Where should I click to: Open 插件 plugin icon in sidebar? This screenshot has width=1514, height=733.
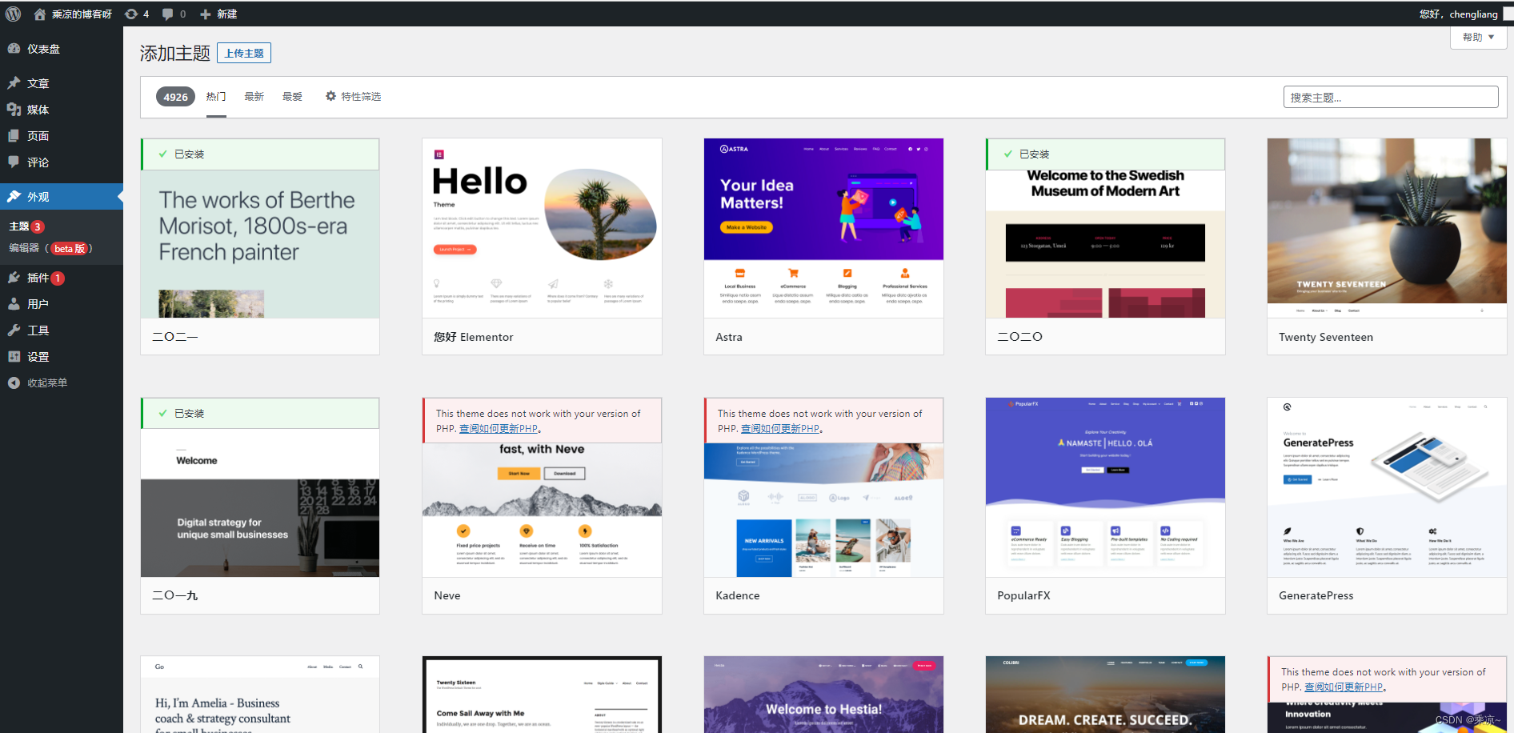coord(14,278)
